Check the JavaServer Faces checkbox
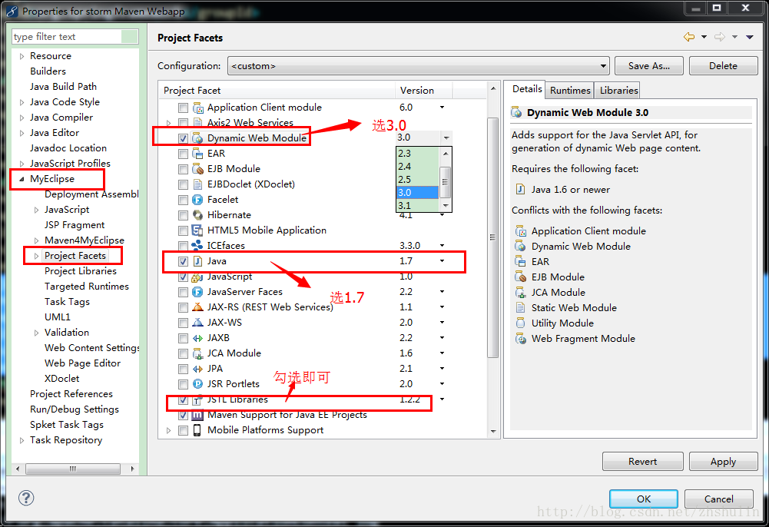The image size is (769, 527). [183, 292]
